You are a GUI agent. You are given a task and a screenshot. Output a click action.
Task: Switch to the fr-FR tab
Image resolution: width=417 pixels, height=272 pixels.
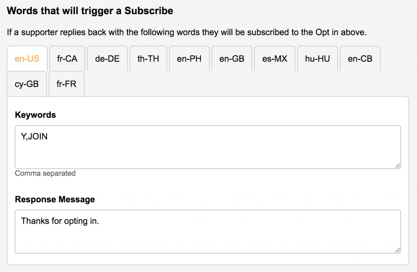(66, 84)
